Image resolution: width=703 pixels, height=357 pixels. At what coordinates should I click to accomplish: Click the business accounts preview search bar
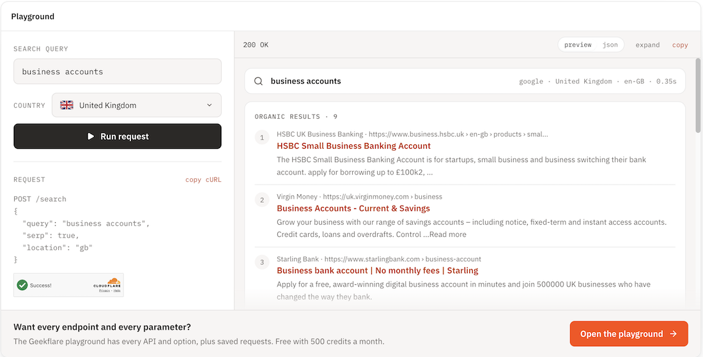point(465,81)
